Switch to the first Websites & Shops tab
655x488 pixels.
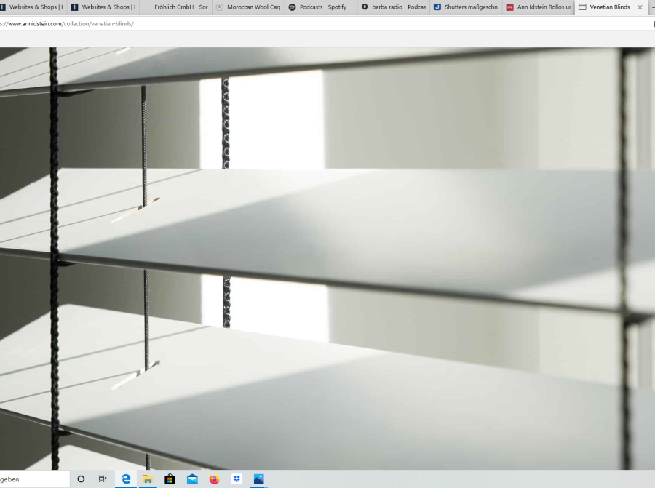pyautogui.click(x=33, y=7)
